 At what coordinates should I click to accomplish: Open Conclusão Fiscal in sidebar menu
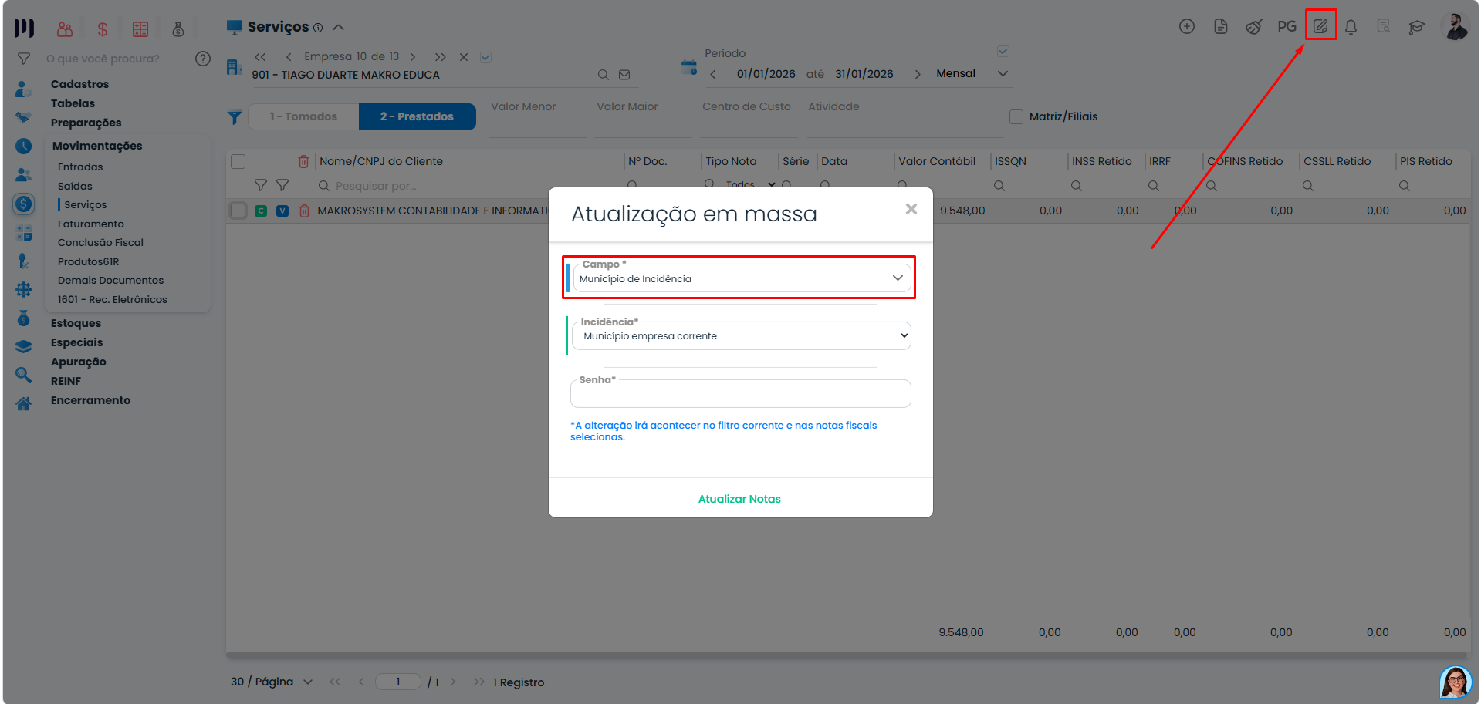tap(100, 242)
